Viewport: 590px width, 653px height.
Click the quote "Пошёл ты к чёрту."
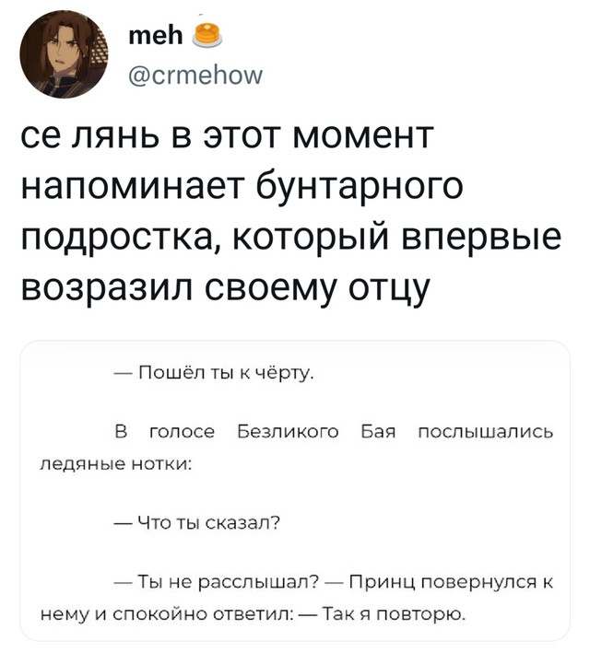pos(214,372)
